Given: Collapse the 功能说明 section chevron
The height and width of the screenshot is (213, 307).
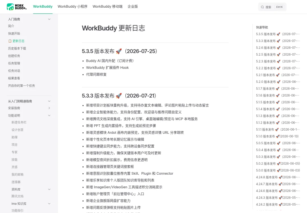Looking at the screenshot, I should click(x=49, y=115).
